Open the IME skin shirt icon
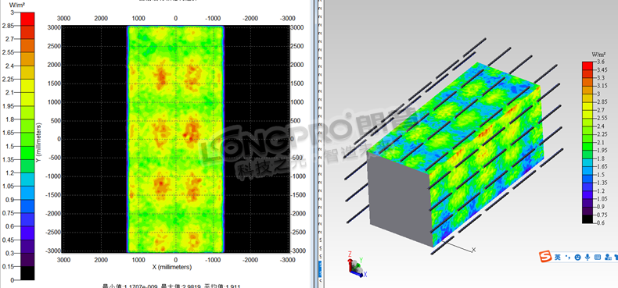The width and height of the screenshot is (618, 288). point(616,258)
